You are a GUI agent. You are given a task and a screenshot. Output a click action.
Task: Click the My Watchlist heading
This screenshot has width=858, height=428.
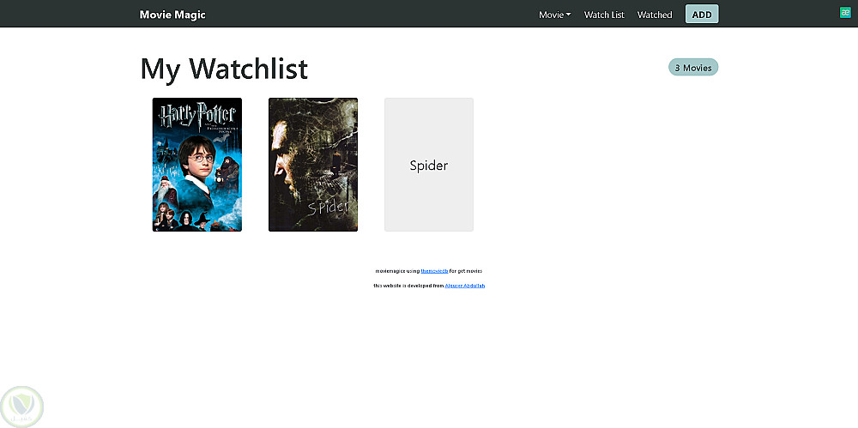click(x=224, y=69)
